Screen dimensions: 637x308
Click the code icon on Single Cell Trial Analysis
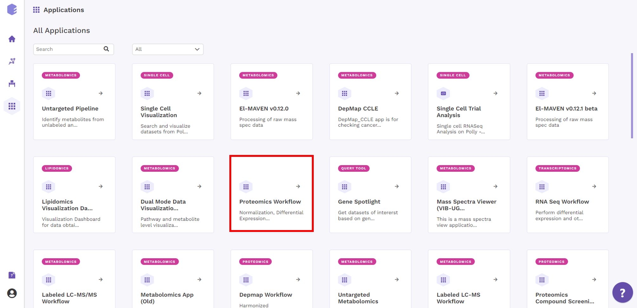[443, 93]
